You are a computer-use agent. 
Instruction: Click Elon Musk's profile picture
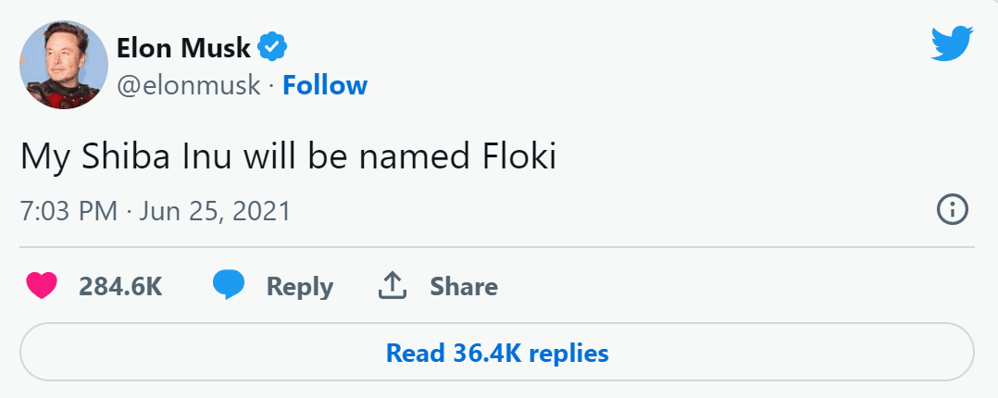coord(64,65)
